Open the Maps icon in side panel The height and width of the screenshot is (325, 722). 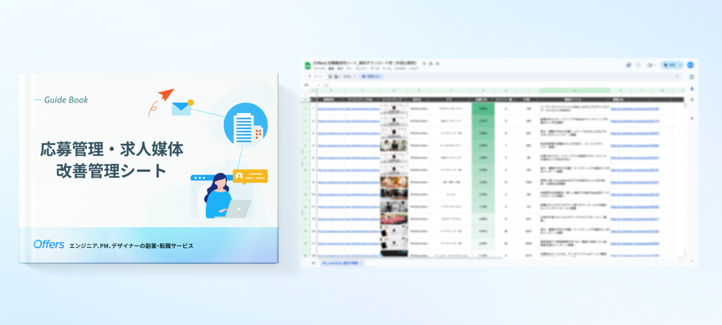692,100
